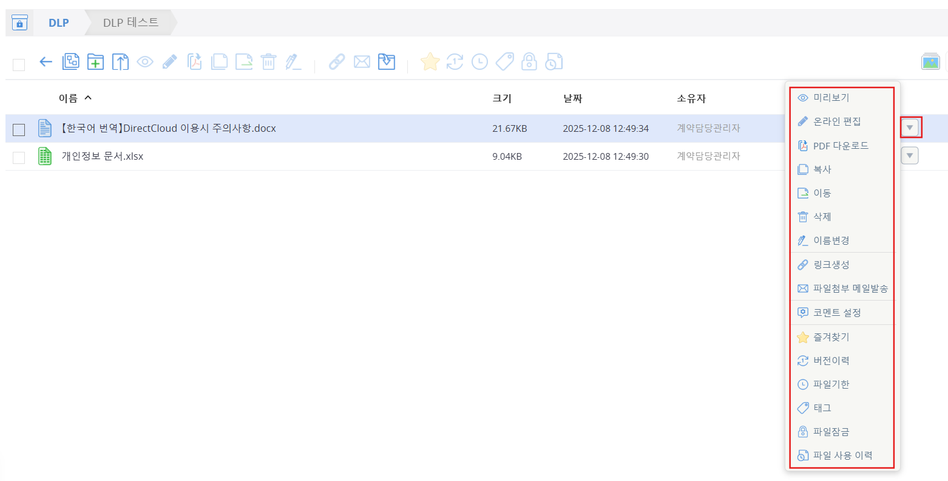Click the tag icon in toolbar
The image size is (948, 481).
(504, 61)
